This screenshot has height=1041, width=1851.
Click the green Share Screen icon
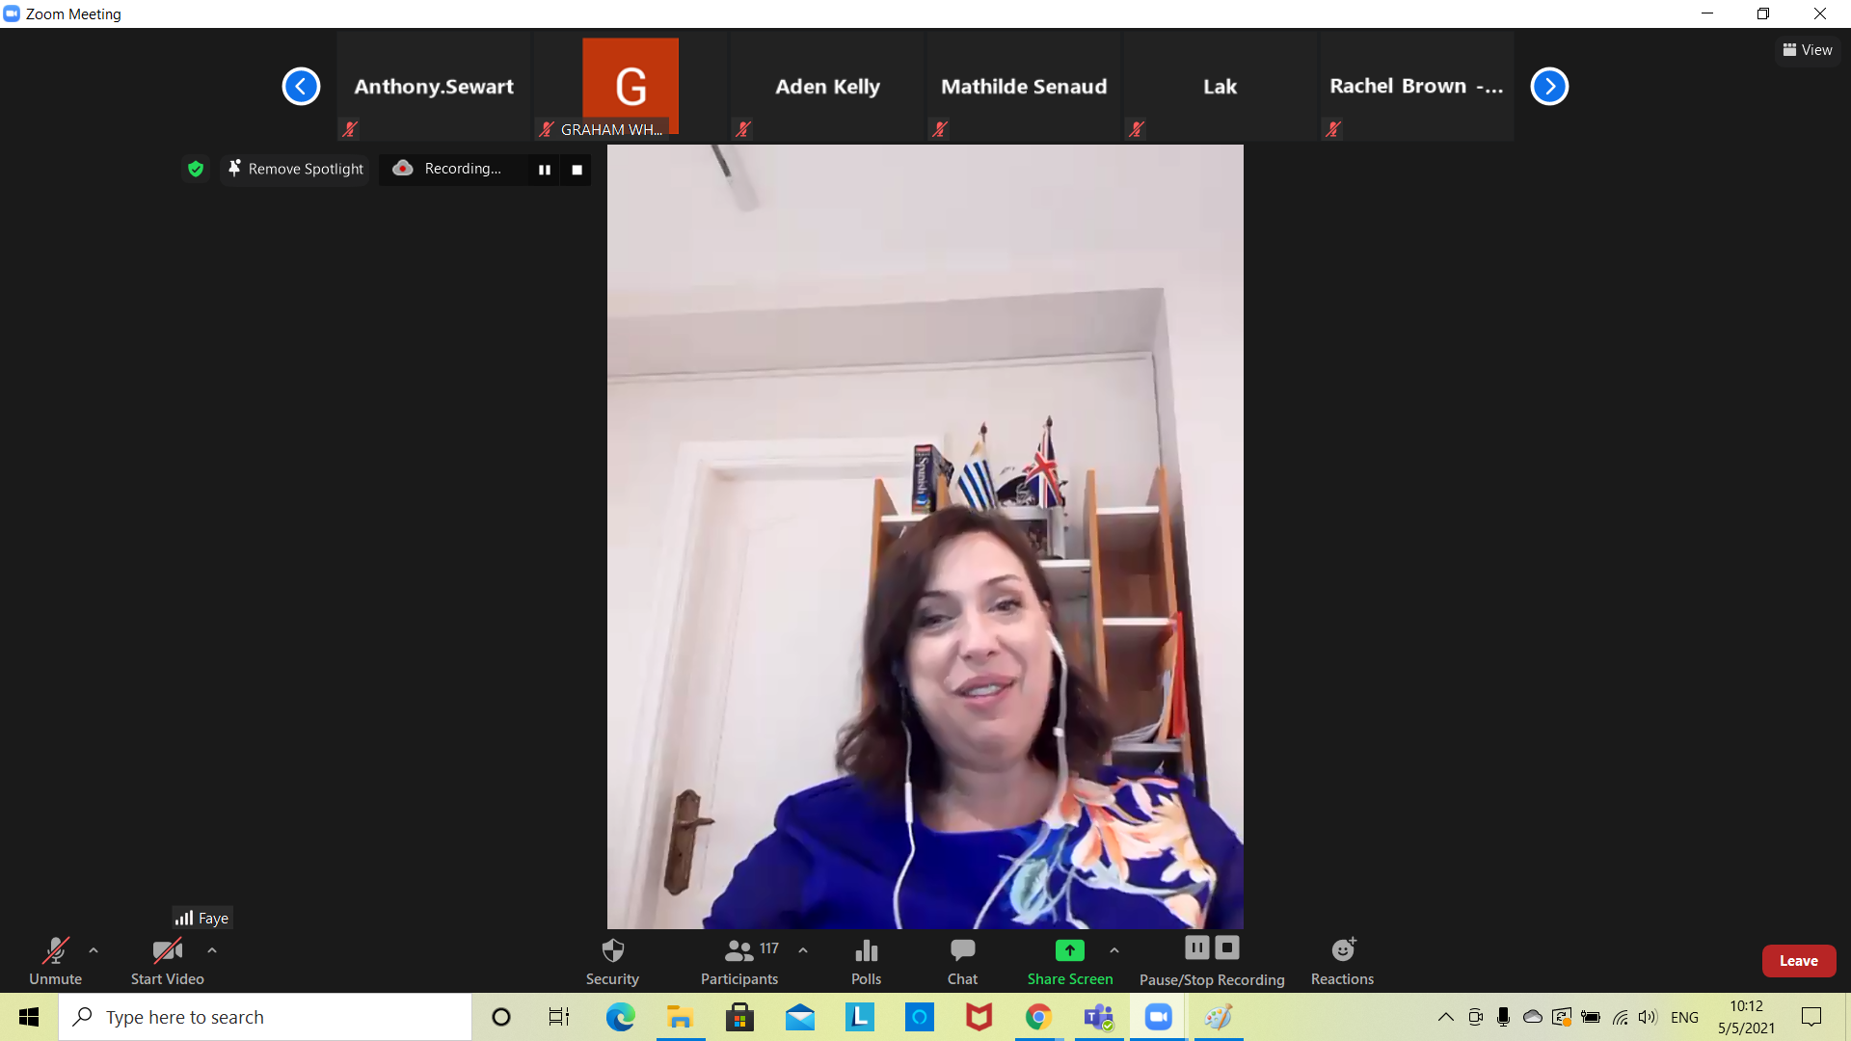1069,950
